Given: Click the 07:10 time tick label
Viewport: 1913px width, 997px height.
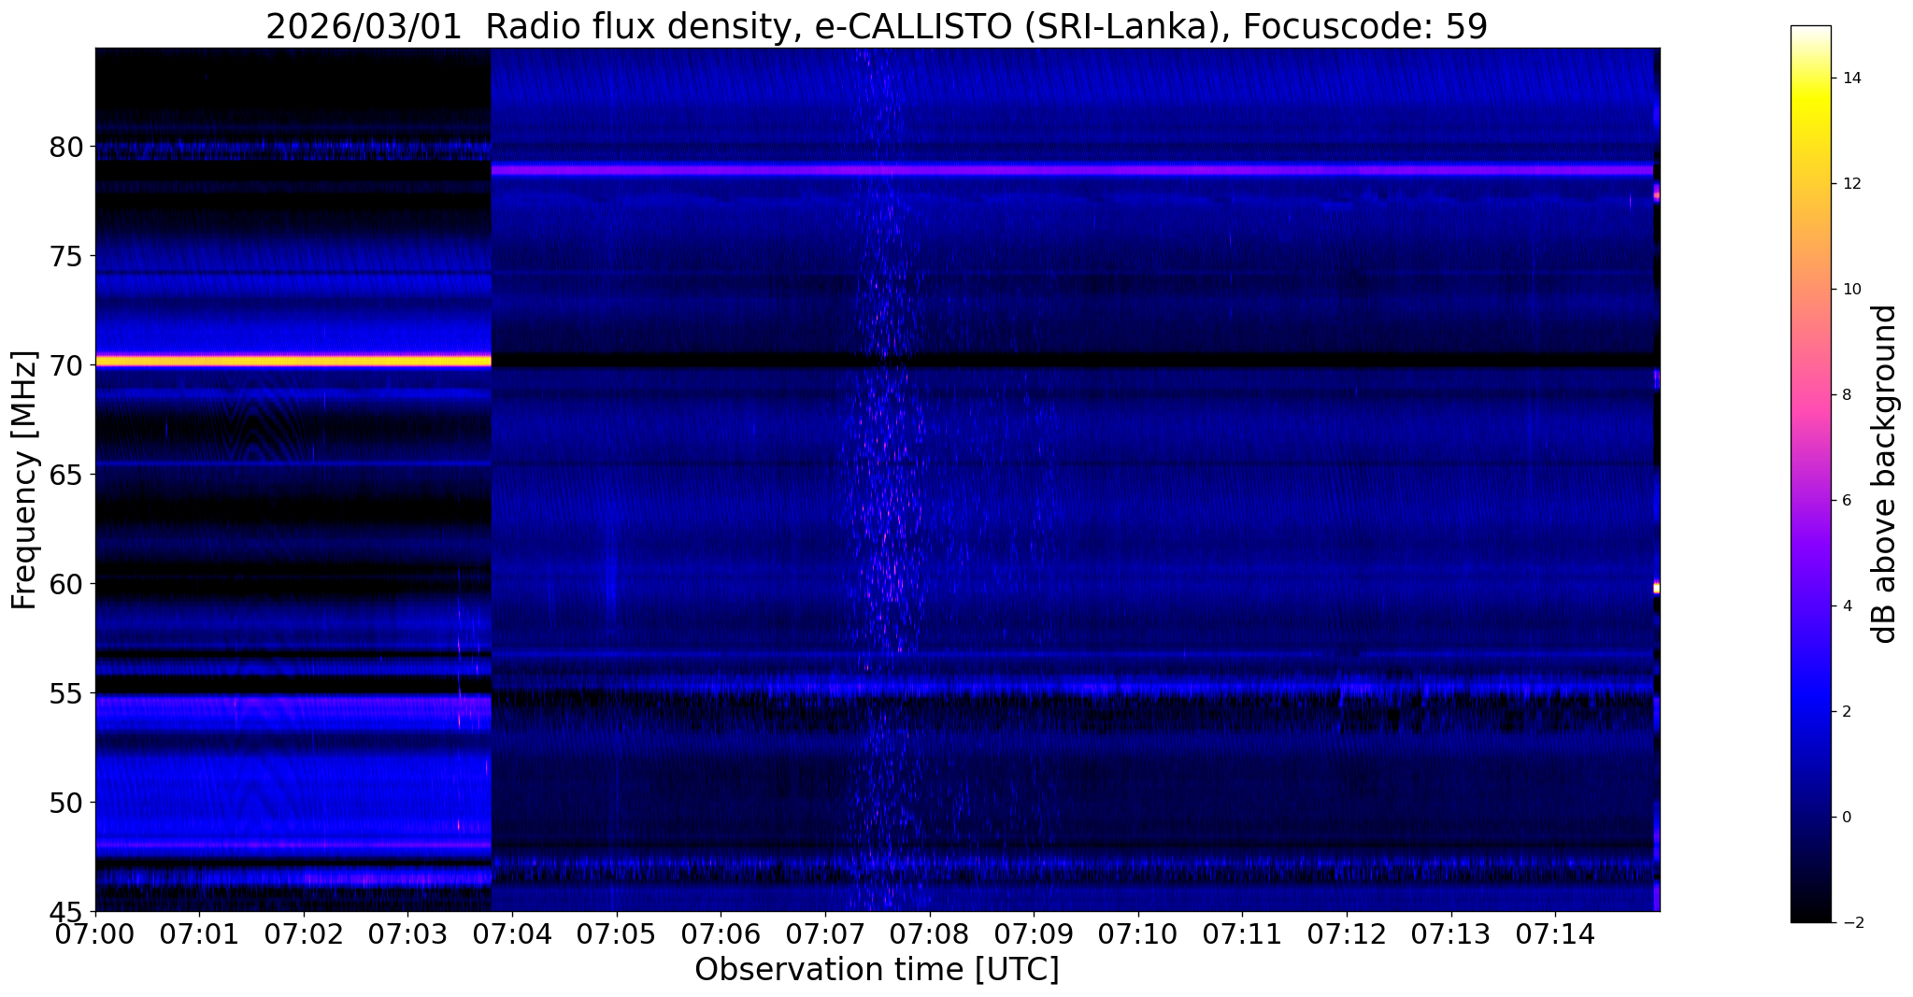Looking at the screenshot, I should pos(1138,934).
